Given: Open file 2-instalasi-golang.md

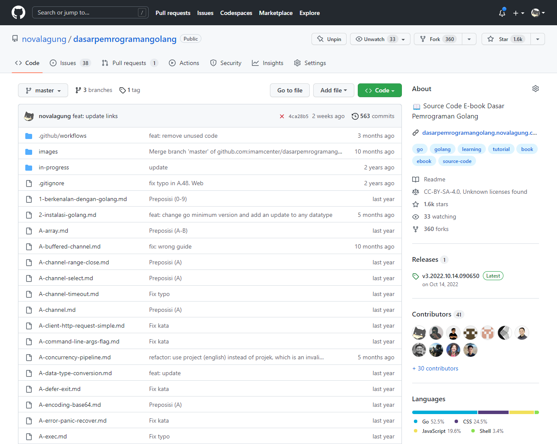Looking at the screenshot, I should tap(67, 215).
